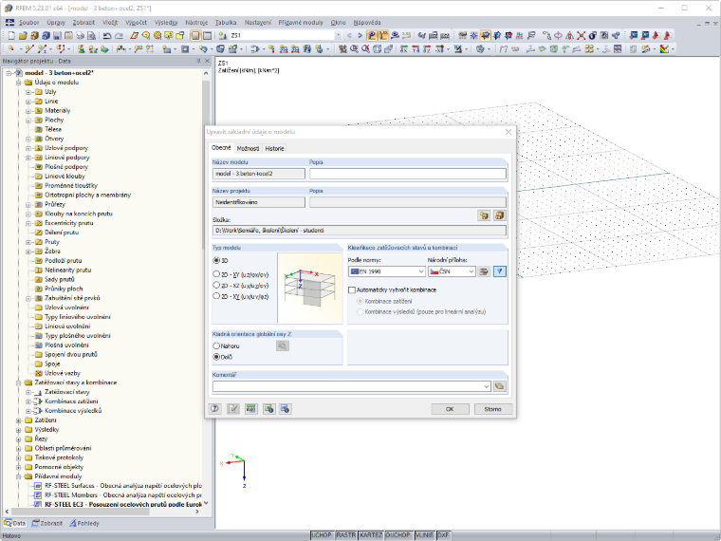Select the Kombinace zatížení radio option

pos(360,301)
